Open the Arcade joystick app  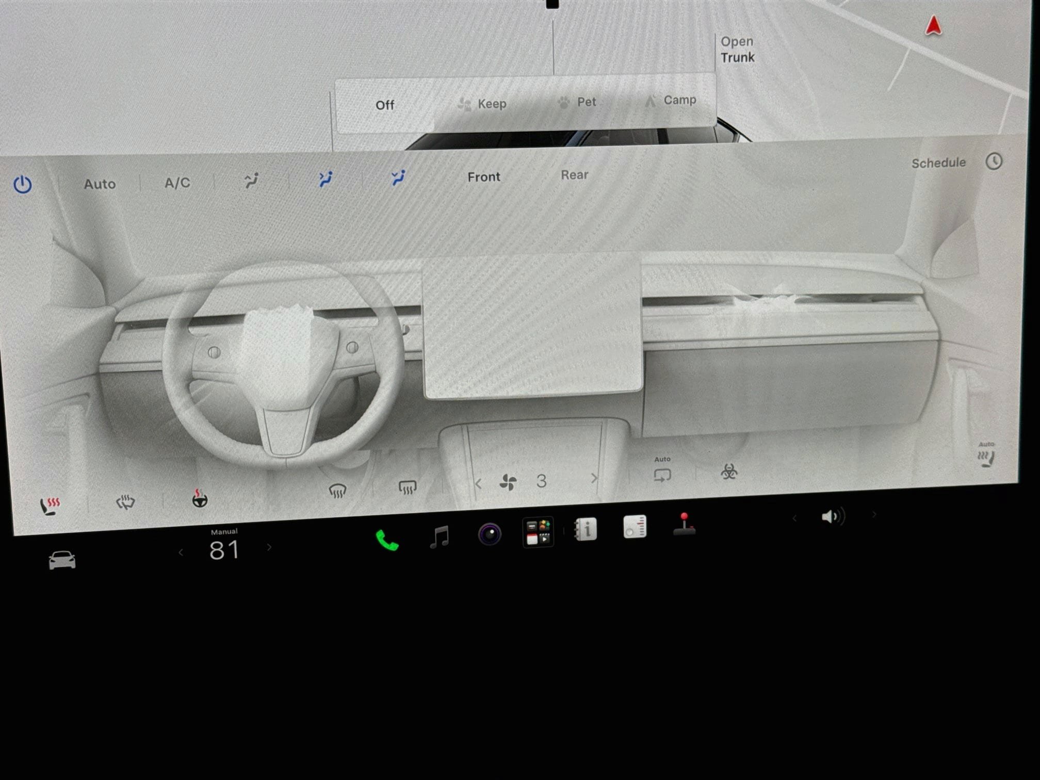tap(684, 524)
